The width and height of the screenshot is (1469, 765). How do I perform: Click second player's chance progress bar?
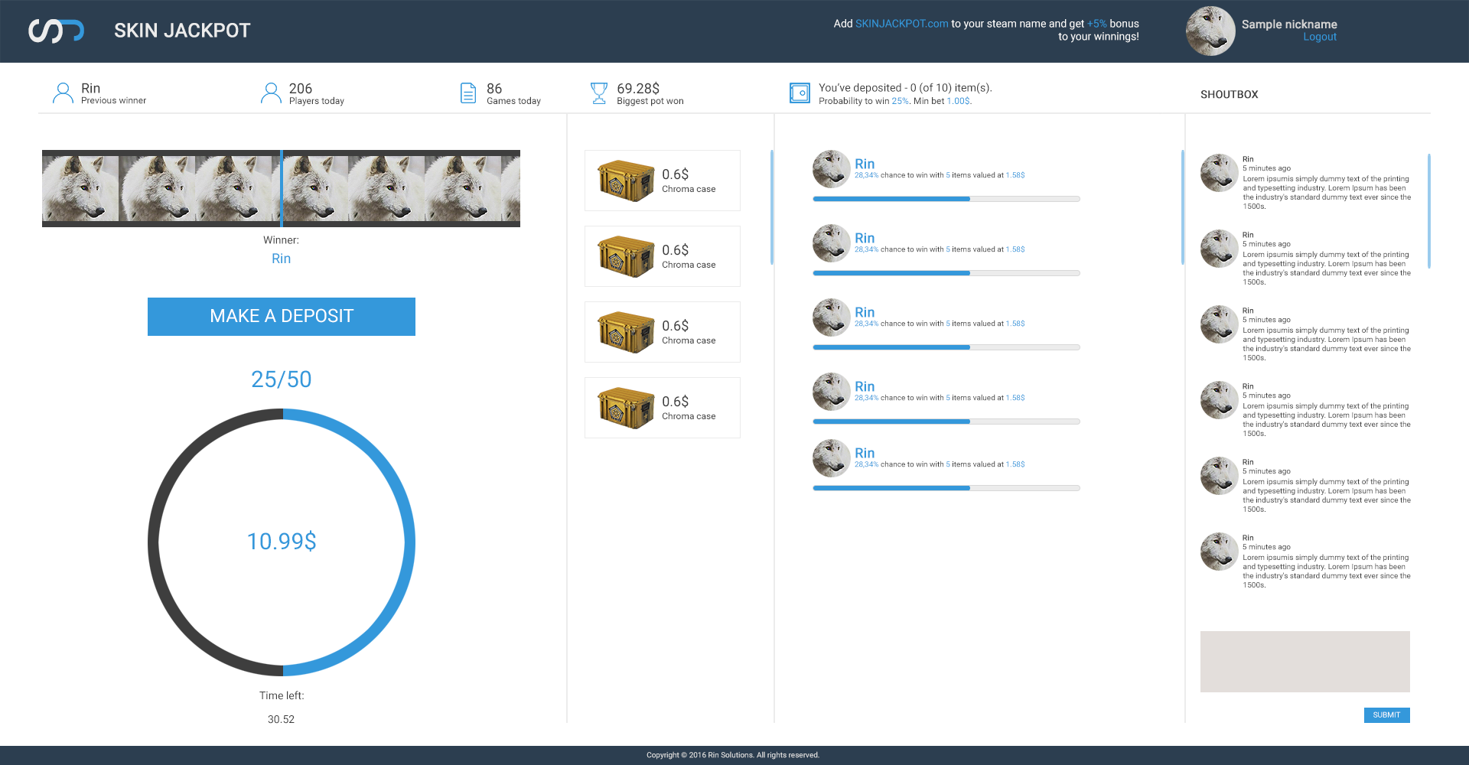tap(946, 273)
